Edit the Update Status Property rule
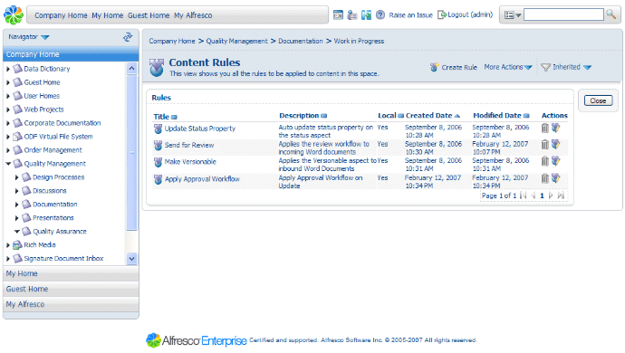Image resolution: width=625 pixels, height=353 pixels. tap(555, 128)
